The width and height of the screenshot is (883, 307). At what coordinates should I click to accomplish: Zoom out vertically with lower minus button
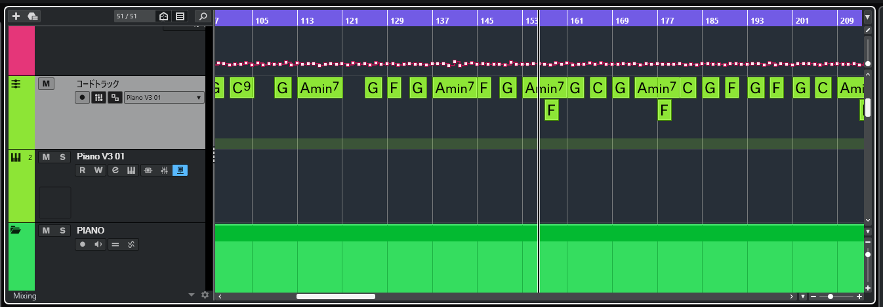[x=868, y=241]
